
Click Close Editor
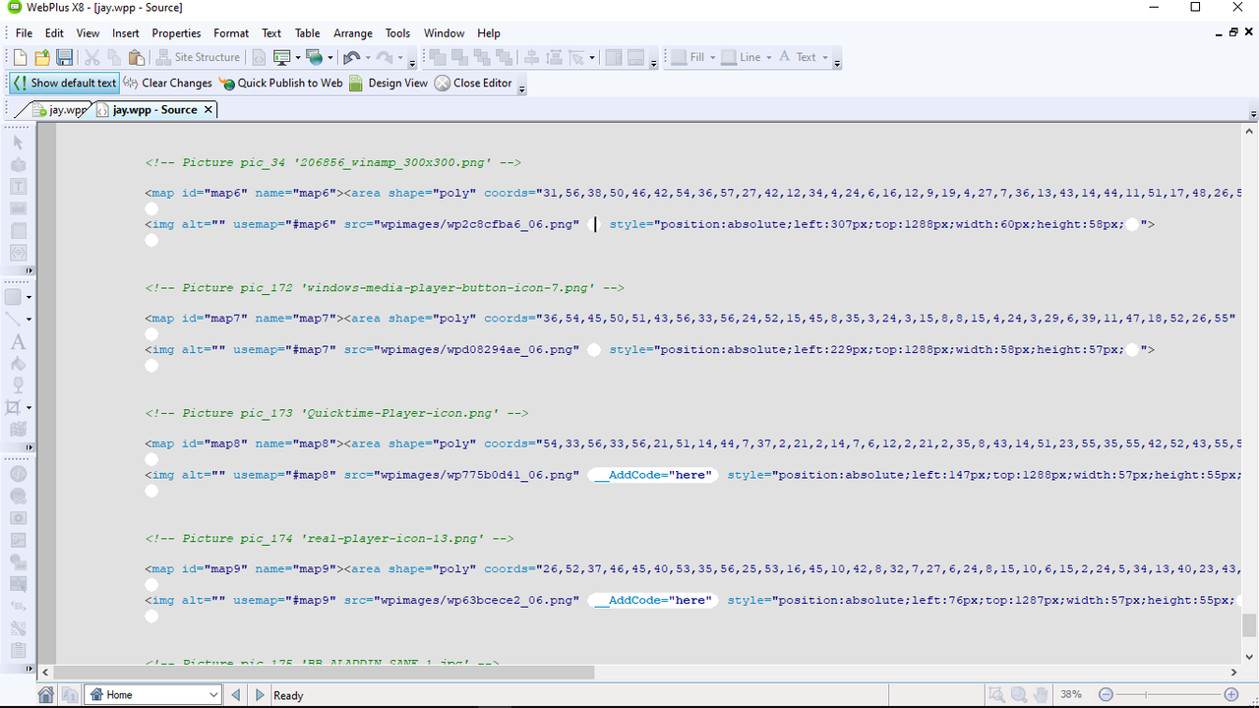tap(473, 84)
